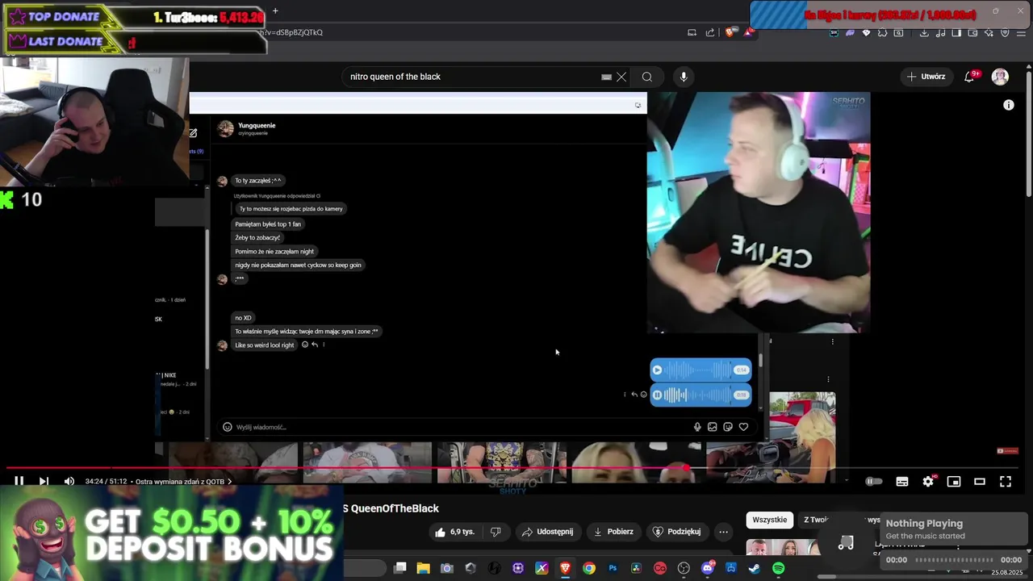The width and height of the screenshot is (1033, 581).
Task: Skip to the next video
Action: (44, 482)
